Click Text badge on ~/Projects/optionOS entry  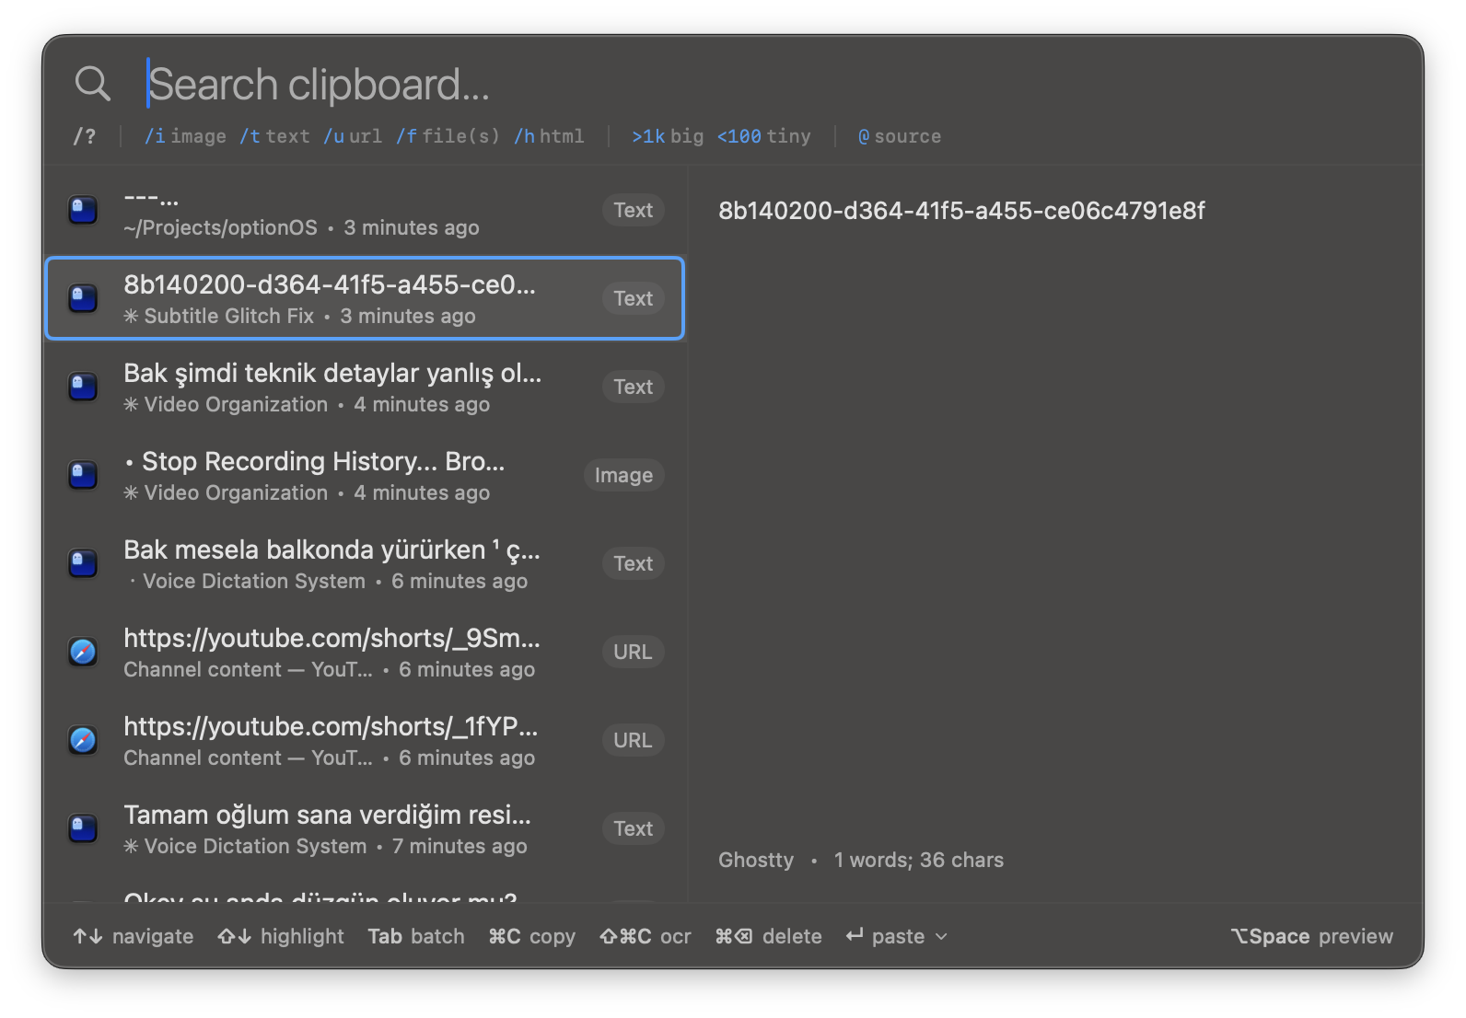[634, 210]
